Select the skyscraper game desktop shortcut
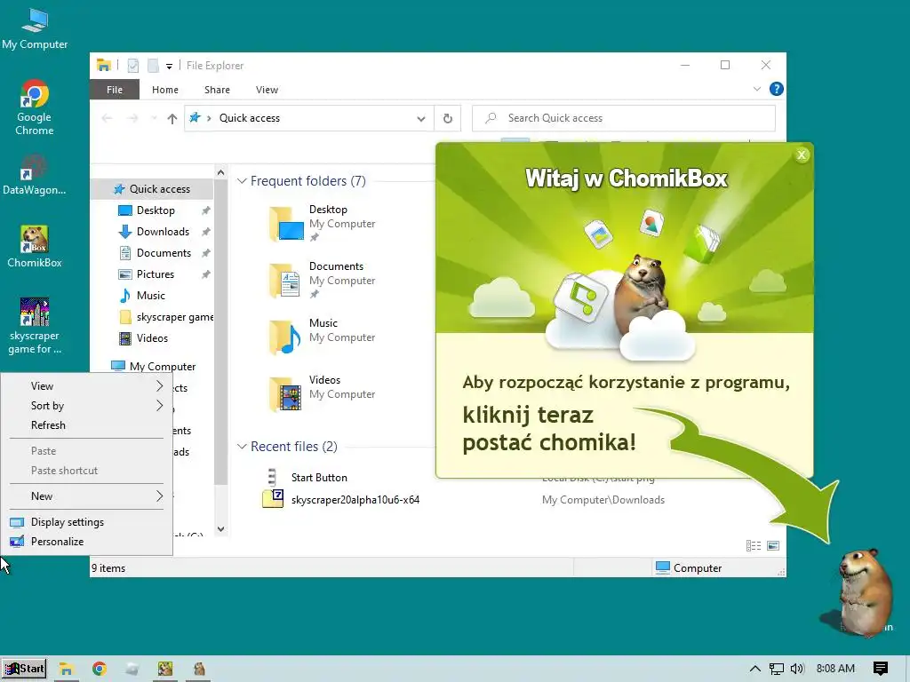This screenshot has width=910, height=682. tap(35, 326)
